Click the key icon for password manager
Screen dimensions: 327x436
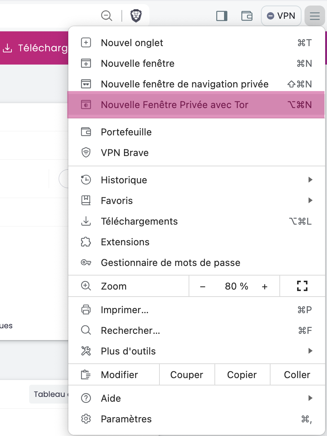click(86, 263)
